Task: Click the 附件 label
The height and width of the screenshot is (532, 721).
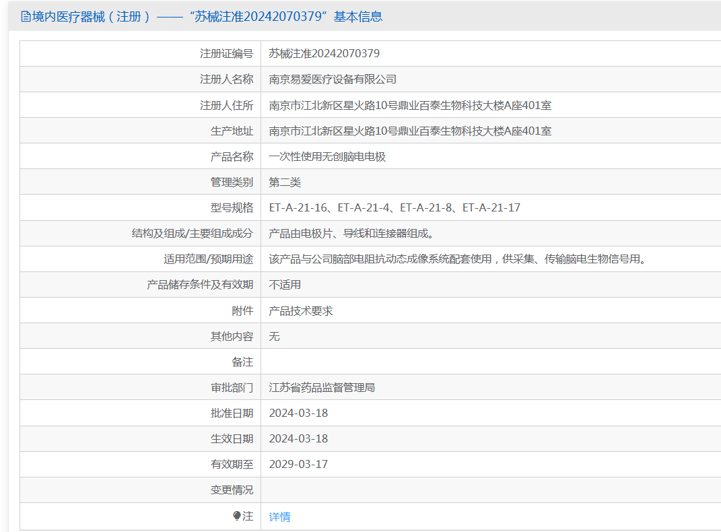Action: point(242,311)
